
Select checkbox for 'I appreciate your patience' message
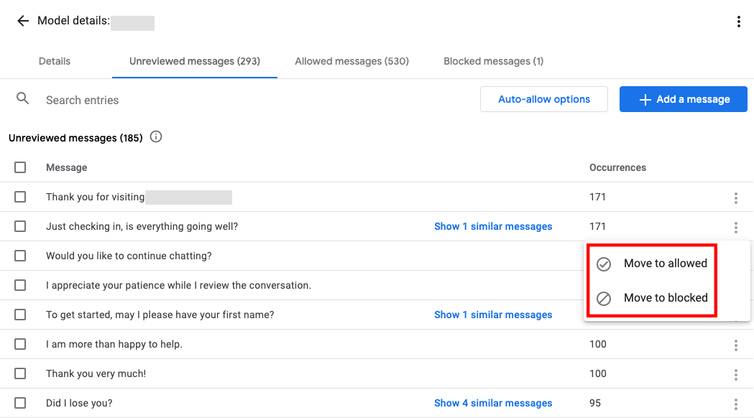pos(20,285)
